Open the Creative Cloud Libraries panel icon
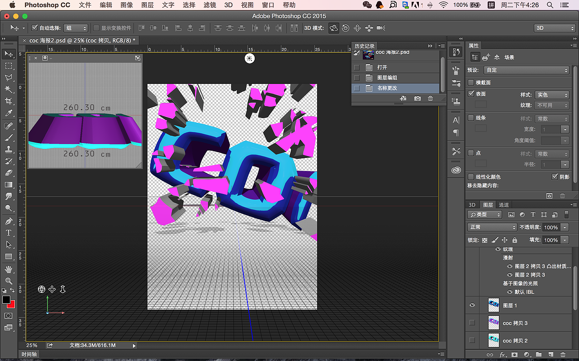The height and width of the screenshot is (361, 579). point(456,170)
